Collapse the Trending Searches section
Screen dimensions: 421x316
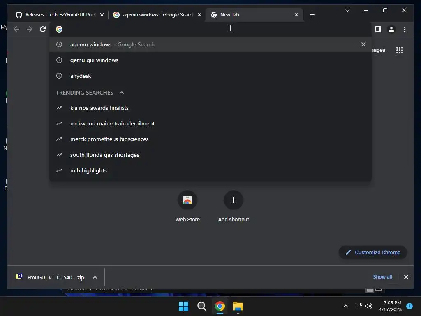[122, 93]
